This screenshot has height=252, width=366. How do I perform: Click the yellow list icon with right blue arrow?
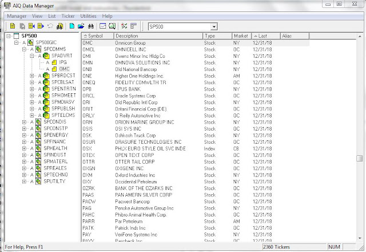(x=41, y=26)
